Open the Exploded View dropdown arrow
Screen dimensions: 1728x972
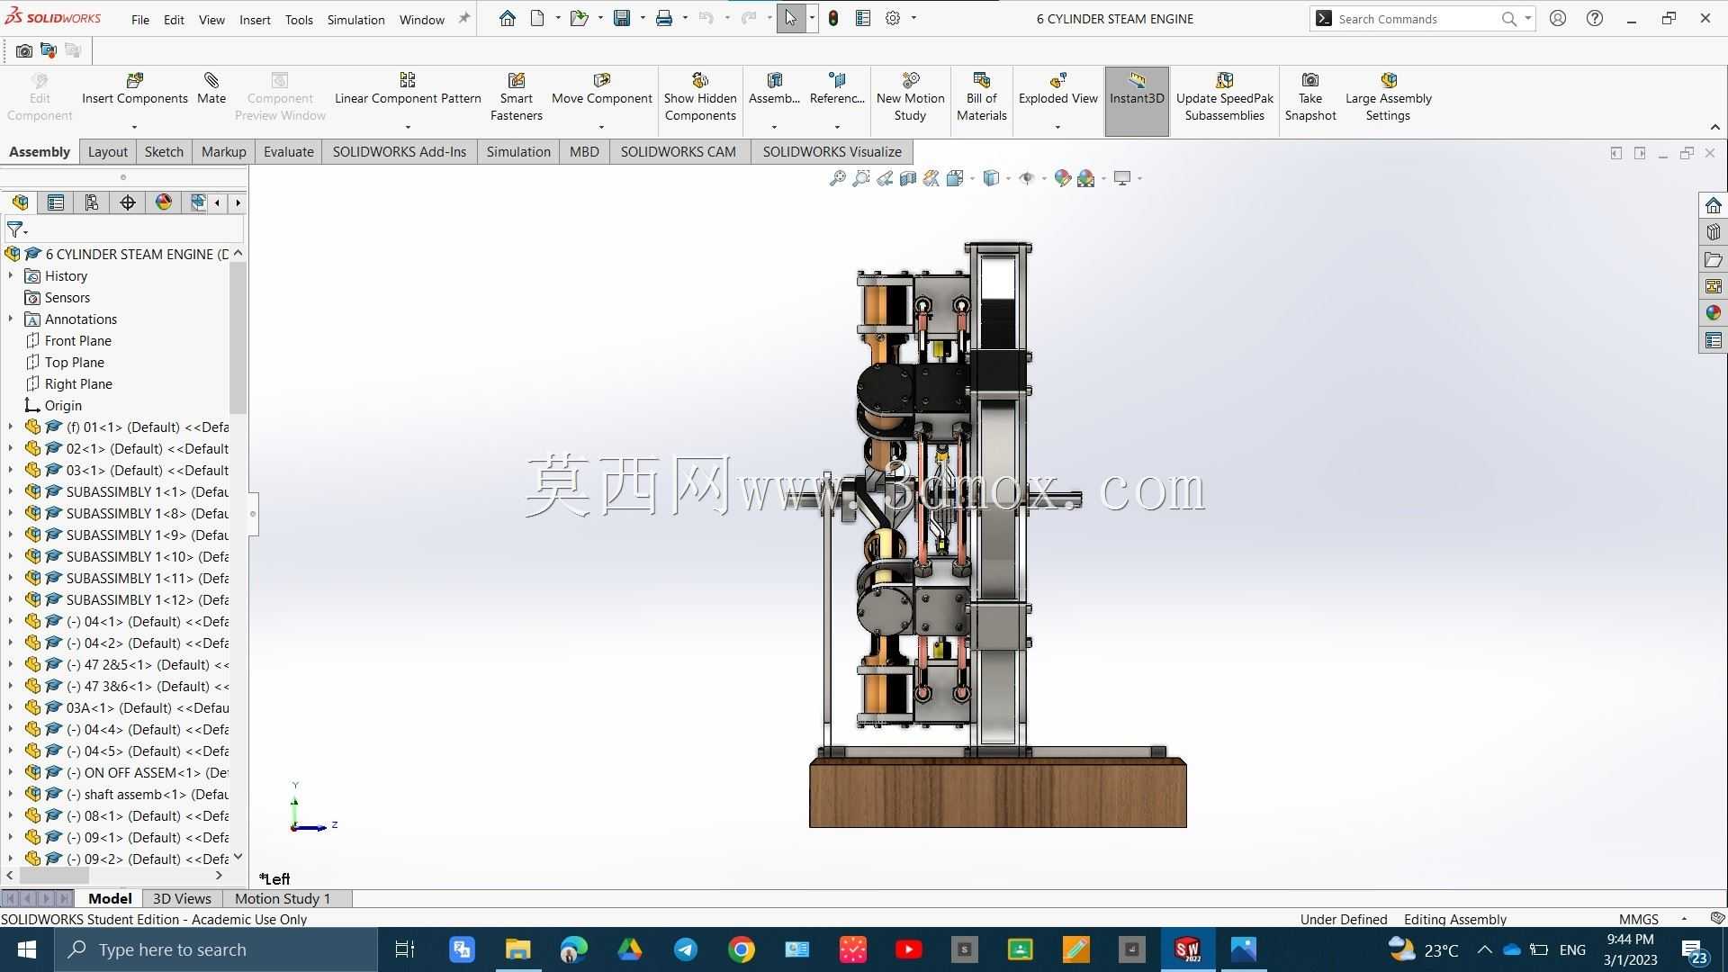click(1057, 127)
